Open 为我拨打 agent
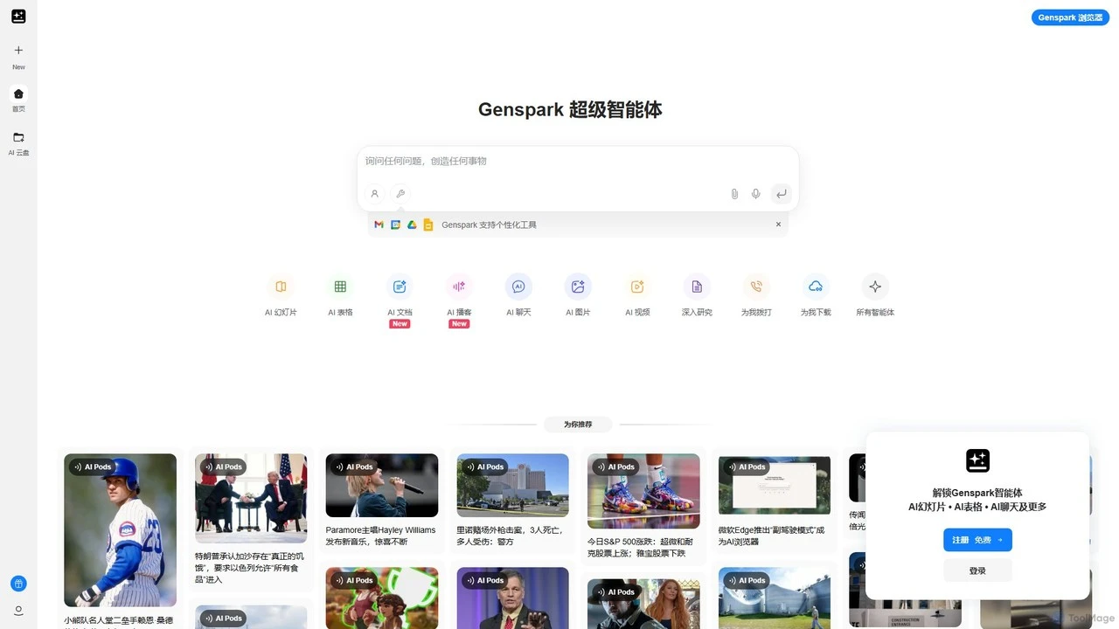This screenshot has width=1119, height=629. coord(756,294)
